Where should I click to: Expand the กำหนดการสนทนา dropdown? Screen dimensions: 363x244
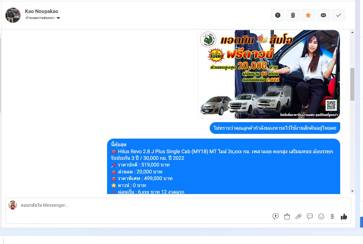(x=42, y=18)
